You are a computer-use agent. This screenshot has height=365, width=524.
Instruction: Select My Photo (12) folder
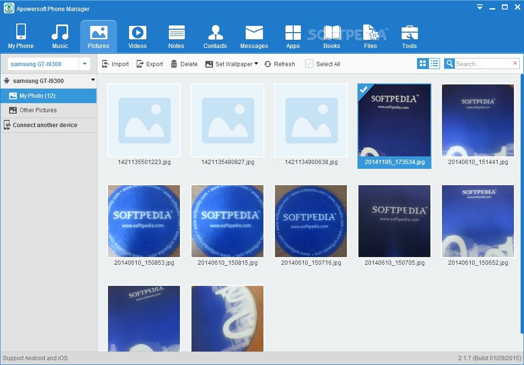tap(48, 96)
